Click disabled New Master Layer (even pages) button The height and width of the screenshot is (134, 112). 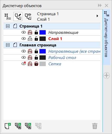pyautogui.click(x=38, y=126)
